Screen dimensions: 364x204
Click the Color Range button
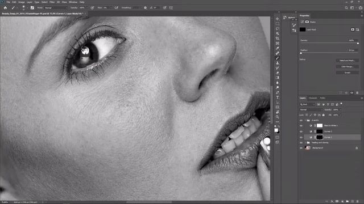click(348, 67)
